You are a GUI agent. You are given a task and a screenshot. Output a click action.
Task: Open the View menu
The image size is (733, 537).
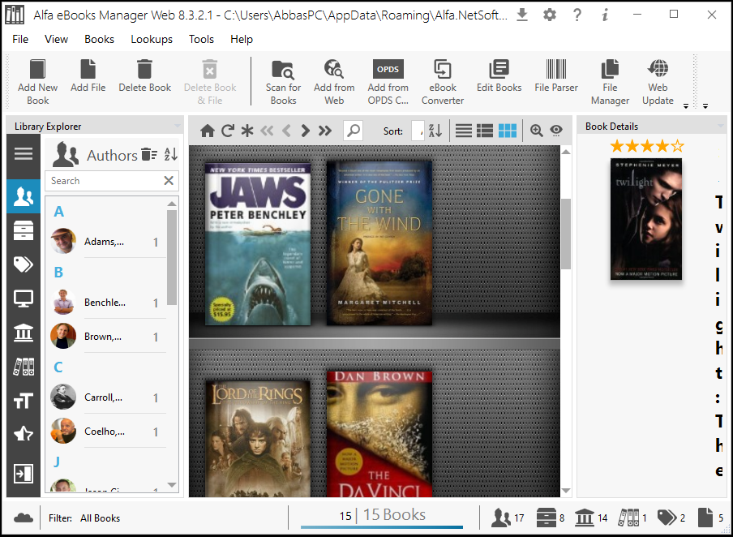click(56, 39)
